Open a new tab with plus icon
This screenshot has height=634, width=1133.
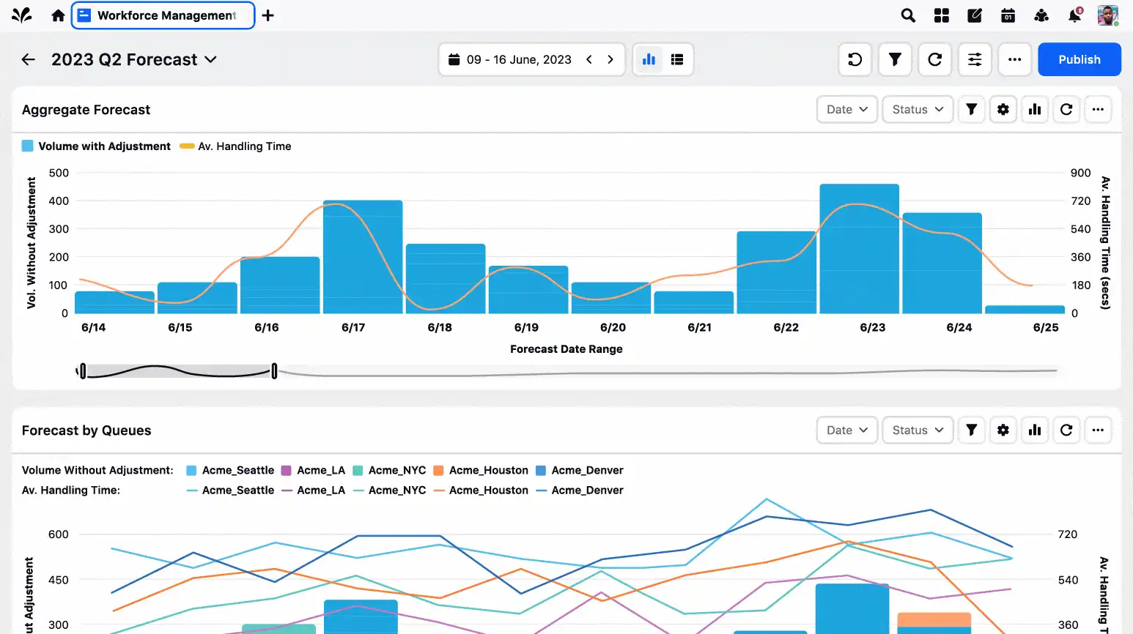[268, 15]
